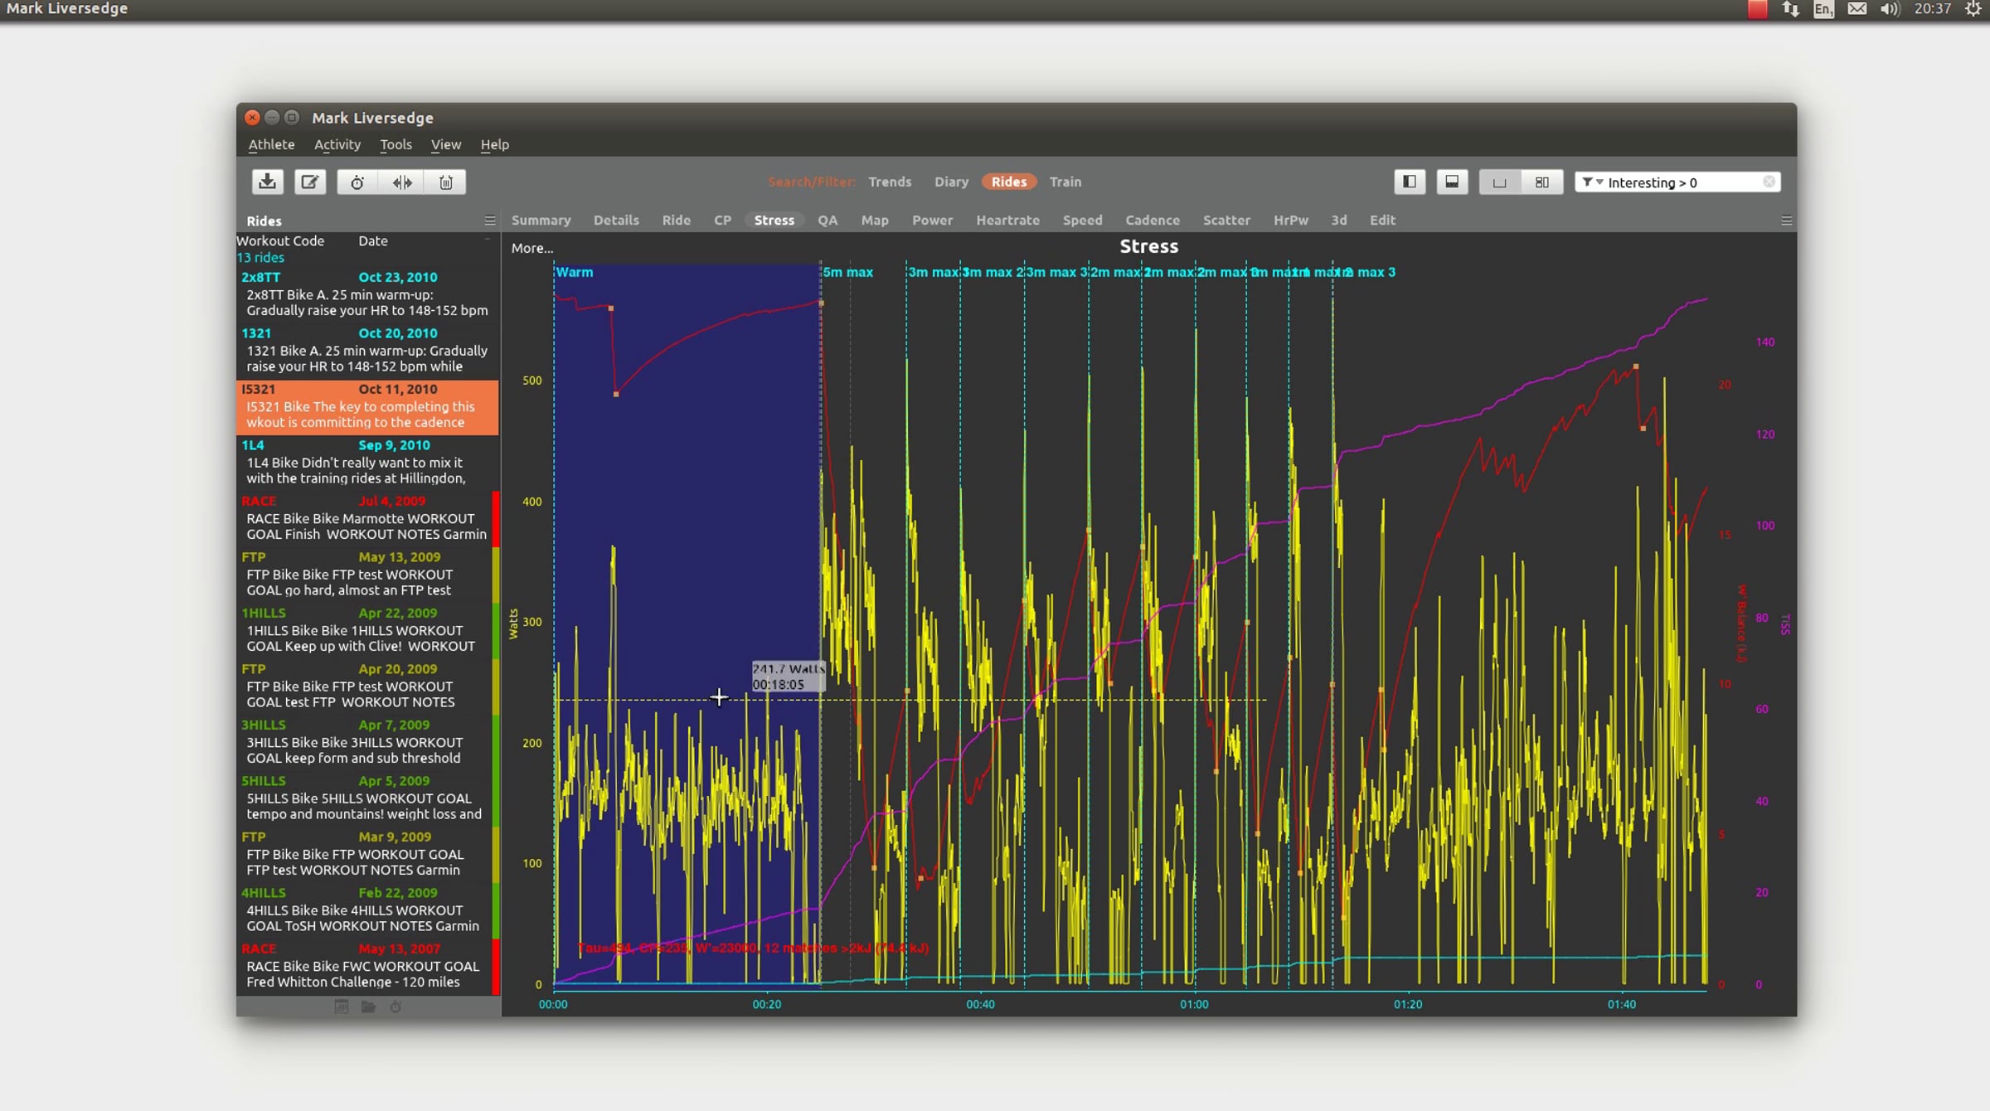Click the network arrows icon in system tray
This screenshot has height=1111, width=1990.
click(1791, 9)
